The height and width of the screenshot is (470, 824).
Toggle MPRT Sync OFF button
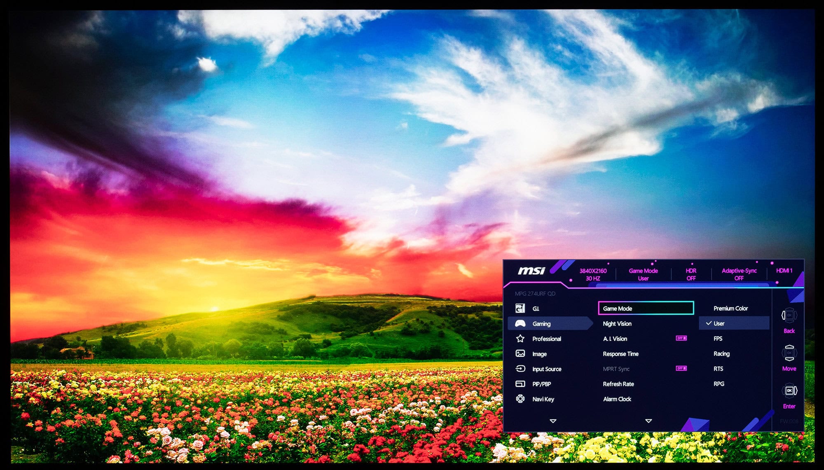(x=681, y=369)
